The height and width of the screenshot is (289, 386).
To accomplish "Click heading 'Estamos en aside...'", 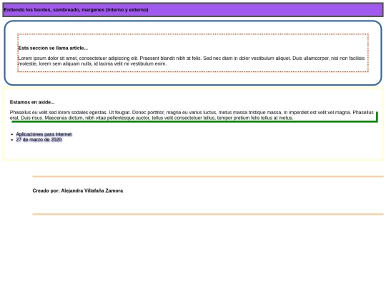I will 32,102.
